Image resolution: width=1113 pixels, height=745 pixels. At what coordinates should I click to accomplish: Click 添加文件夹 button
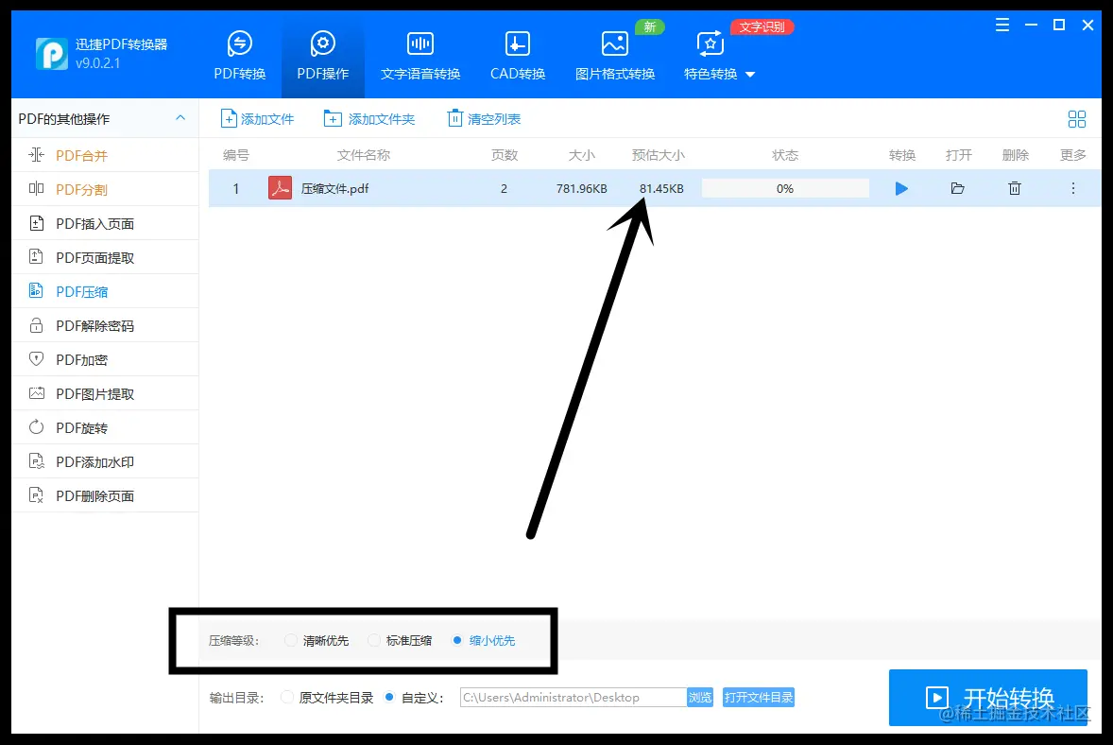pos(369,118)
